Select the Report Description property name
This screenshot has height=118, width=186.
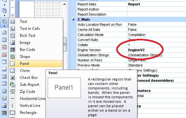pos(92,14)
